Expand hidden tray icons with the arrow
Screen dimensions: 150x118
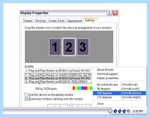coord(110,111)
